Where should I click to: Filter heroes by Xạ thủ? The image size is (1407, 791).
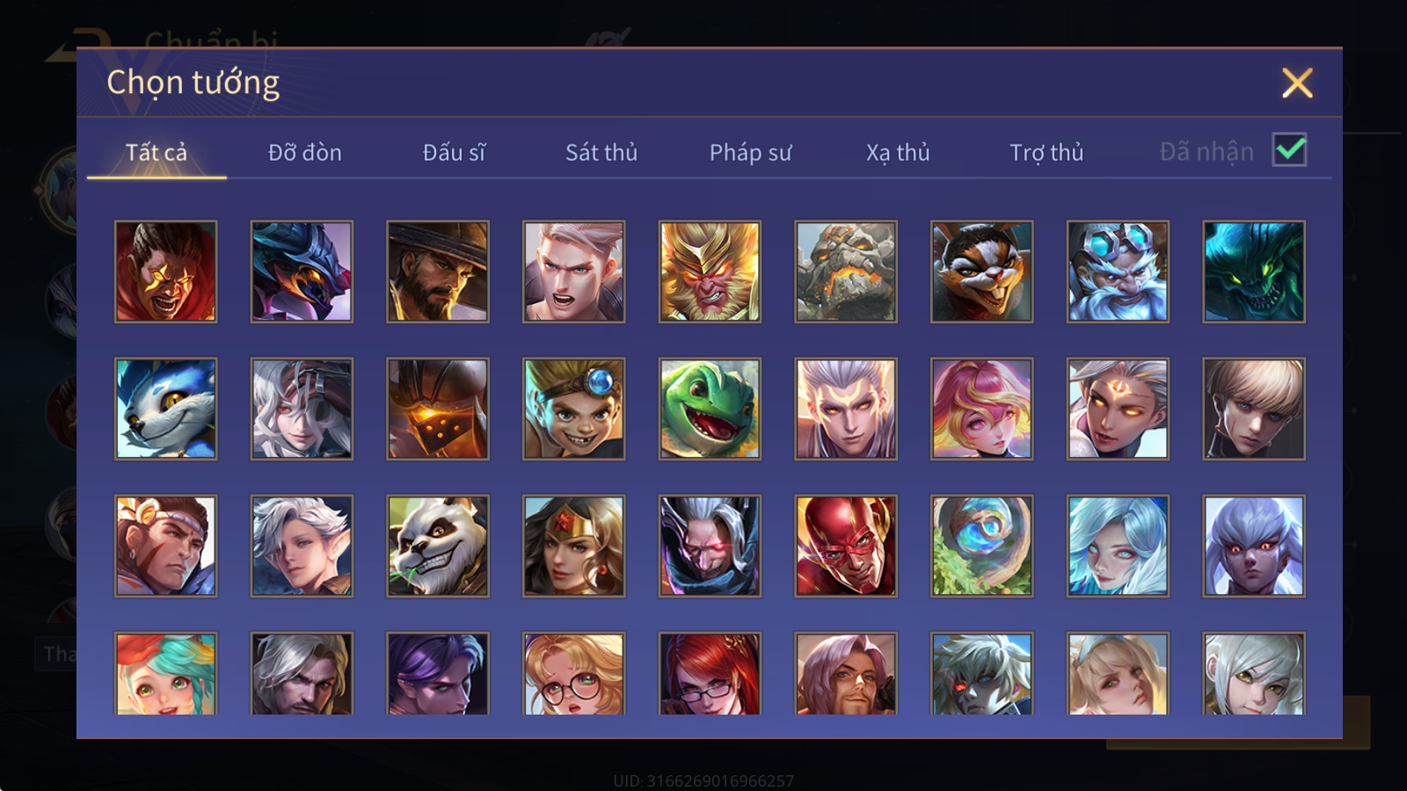coord(898,153)
